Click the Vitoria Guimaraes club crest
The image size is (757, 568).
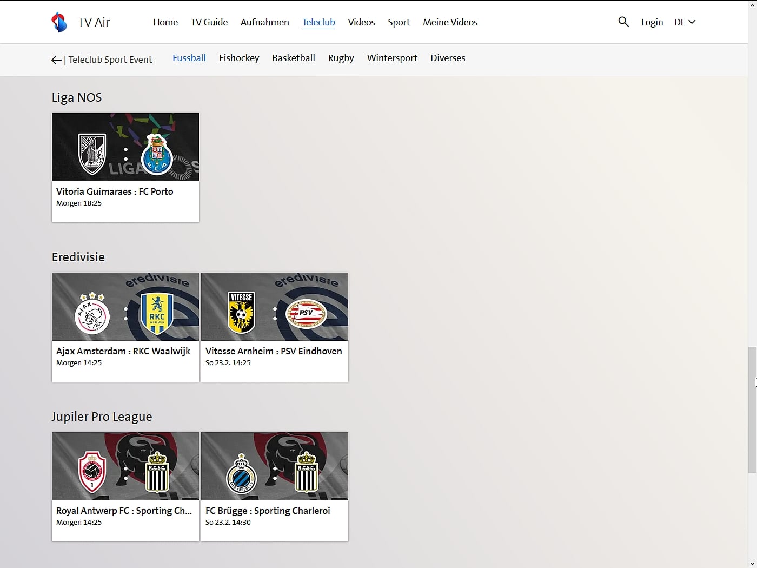pyautogui.click(x=92, y=154)
